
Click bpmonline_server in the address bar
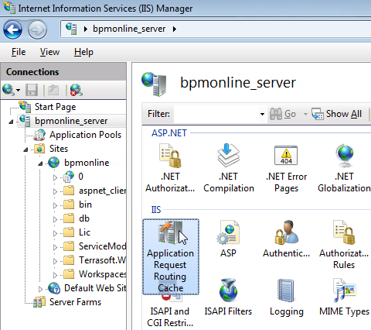129,29
